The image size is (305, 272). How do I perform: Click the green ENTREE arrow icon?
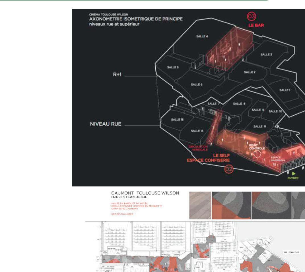(x=294, y=173)
